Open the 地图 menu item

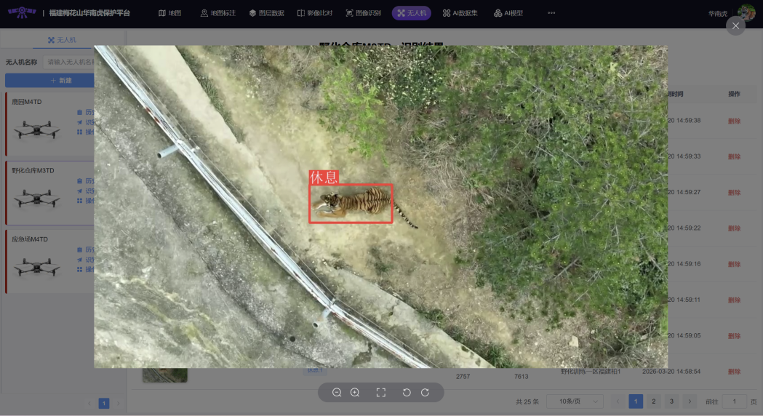[x=169, y=13]
